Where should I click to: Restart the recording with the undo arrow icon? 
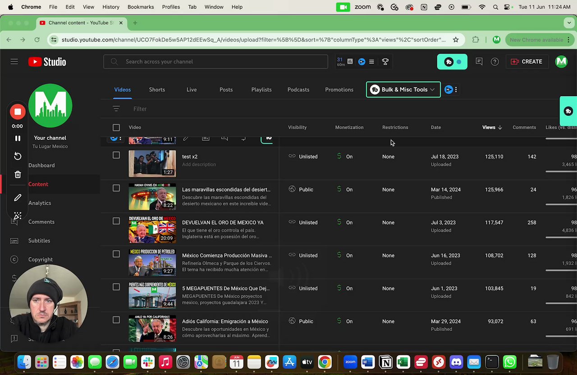tap(18, 156)
